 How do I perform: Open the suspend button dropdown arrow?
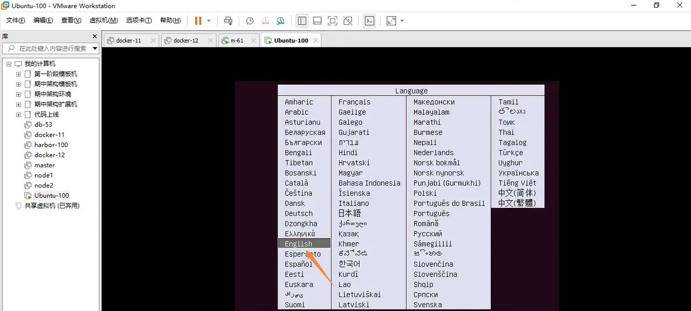[209, 21]
